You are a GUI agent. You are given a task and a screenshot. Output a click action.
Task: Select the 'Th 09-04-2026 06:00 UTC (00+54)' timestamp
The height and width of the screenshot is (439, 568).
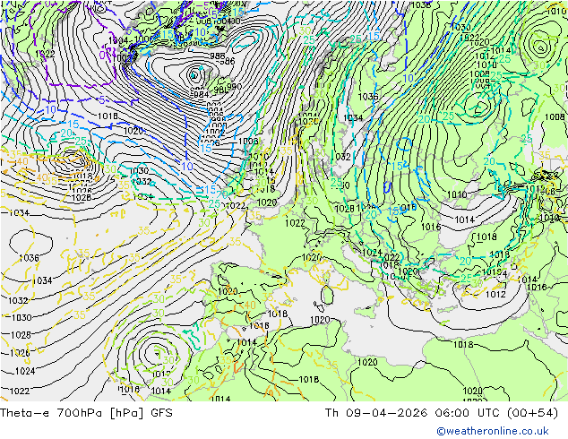(442, 413)
